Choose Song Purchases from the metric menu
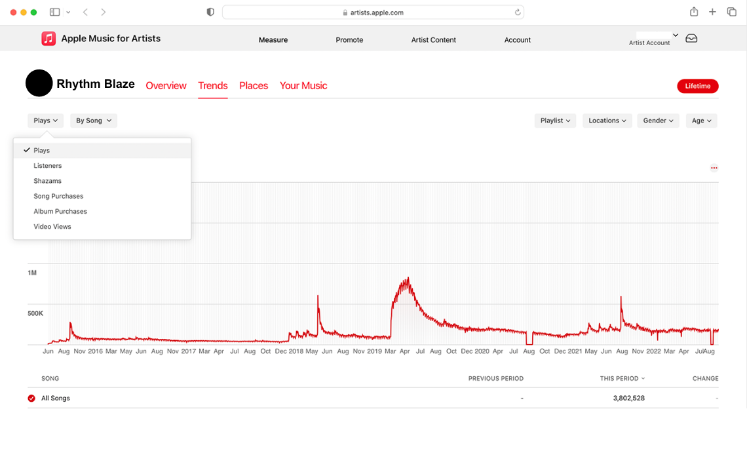This screenshot has width=747, height=468. click(102, 196)
